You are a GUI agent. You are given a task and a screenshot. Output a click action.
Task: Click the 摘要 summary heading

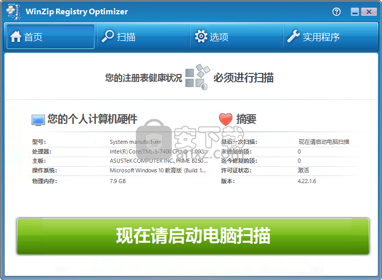click(x=246, y=119)
